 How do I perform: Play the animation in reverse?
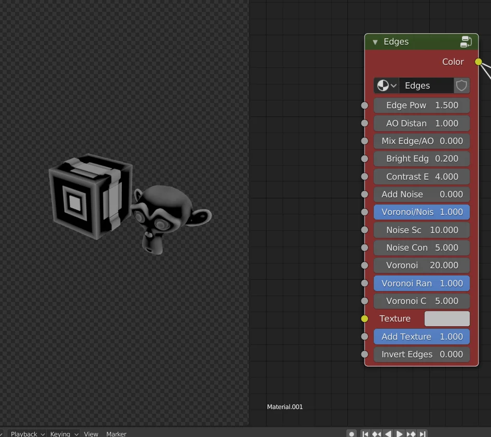click(x=388, y=434)
